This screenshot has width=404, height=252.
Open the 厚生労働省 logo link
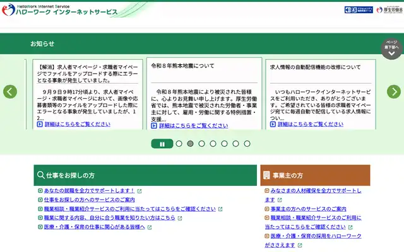pyautogui.click(x=389, y=10)
